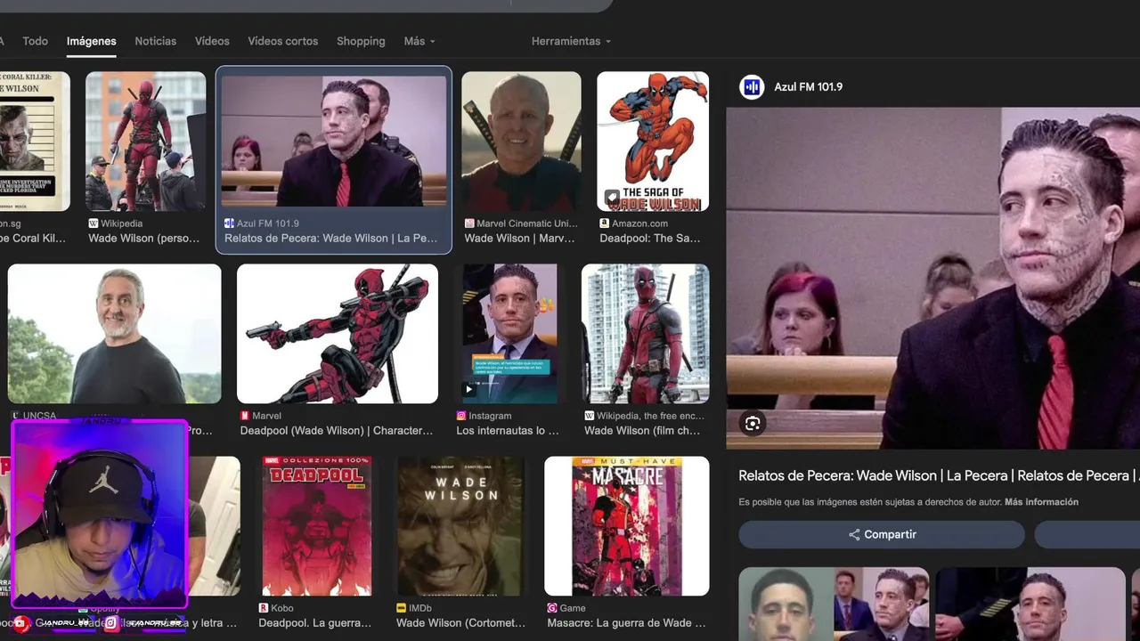Open the Más información link
Screen dimensions: 1140x641
click(1041, 502)
